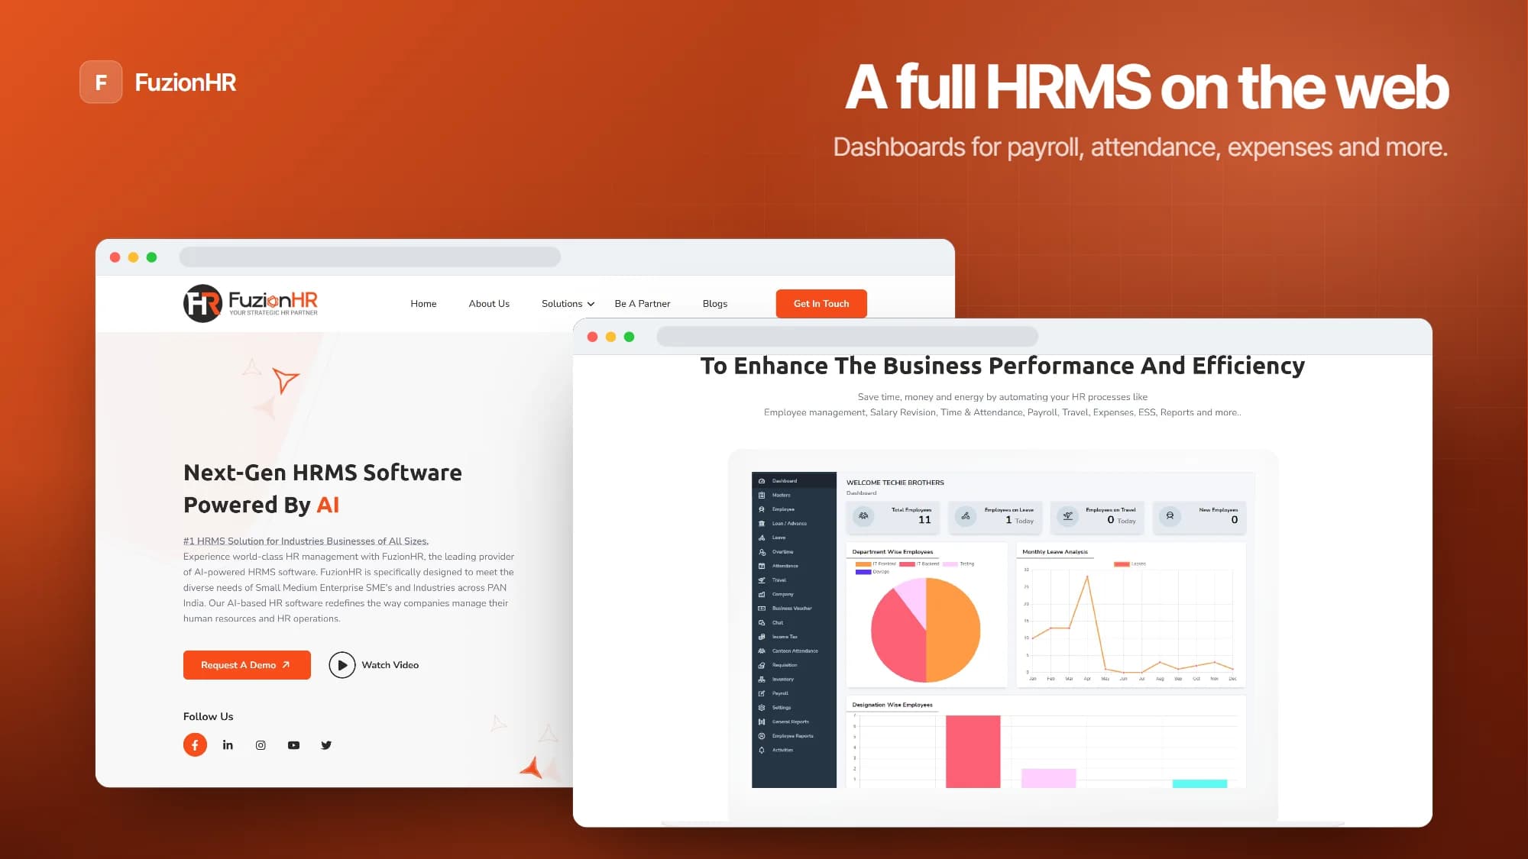The image size is (1528, 859).
Task: Go to Home in the site navigation
Action: tap(423, 304)
